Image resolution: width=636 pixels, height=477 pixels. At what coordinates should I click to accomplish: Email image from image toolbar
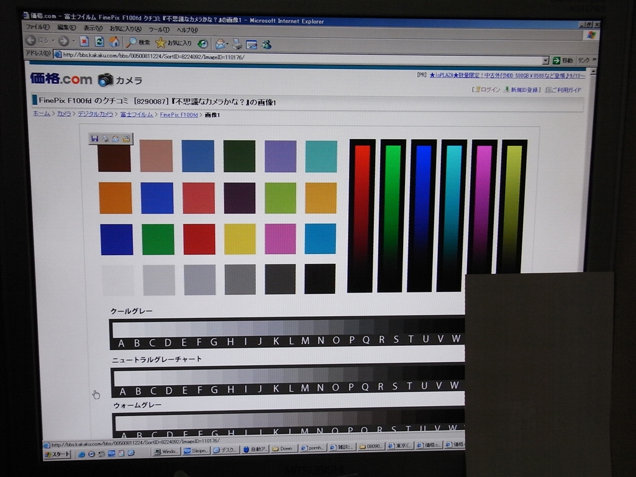pyautogui.click(x=116, y=139)
